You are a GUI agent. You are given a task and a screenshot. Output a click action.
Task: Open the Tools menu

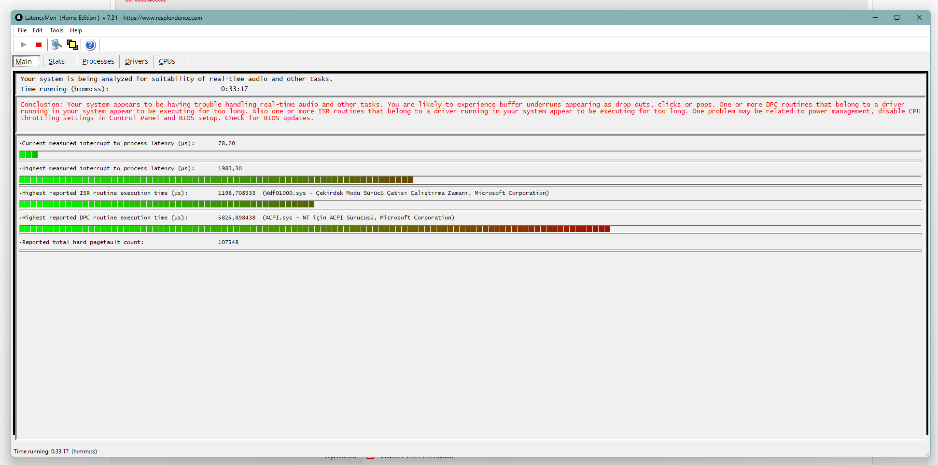56,30
